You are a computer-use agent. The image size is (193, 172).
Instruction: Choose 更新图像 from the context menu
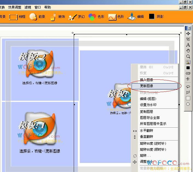pos(155,86)
